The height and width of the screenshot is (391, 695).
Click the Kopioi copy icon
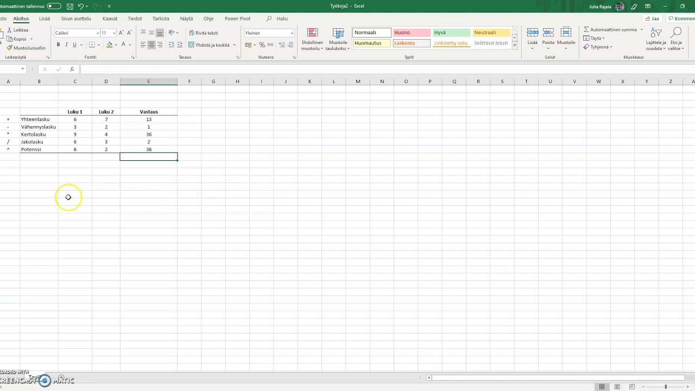coord(9,39)
